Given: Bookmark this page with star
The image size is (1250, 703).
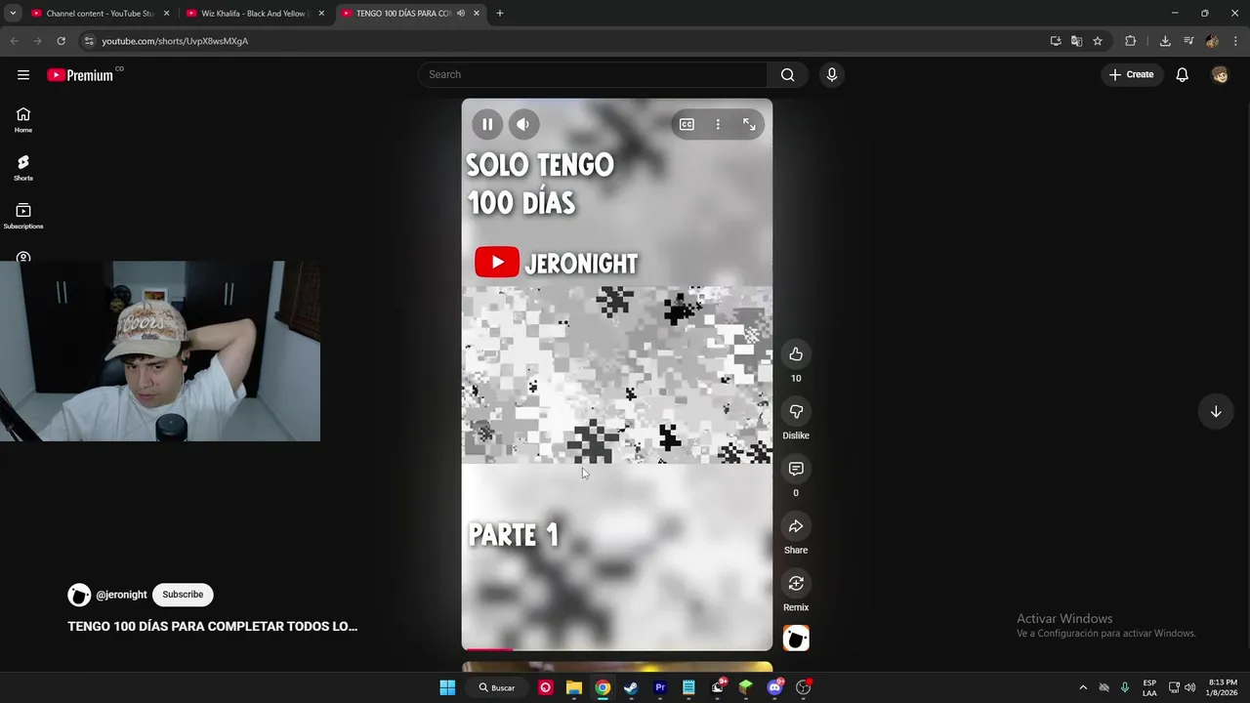Looking at the screenshot, I should click(x=1098, y=41).
